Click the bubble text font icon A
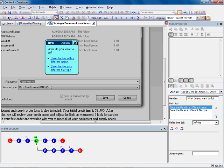The image size is (224, 168). (x=192, y=29)
